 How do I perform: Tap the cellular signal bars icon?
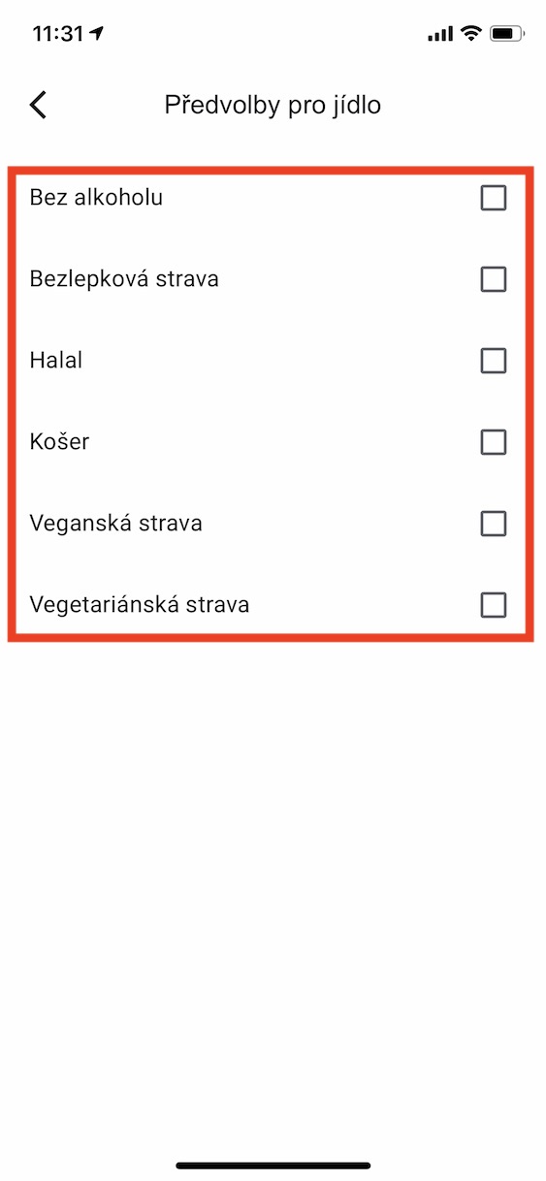click(440, 34)
